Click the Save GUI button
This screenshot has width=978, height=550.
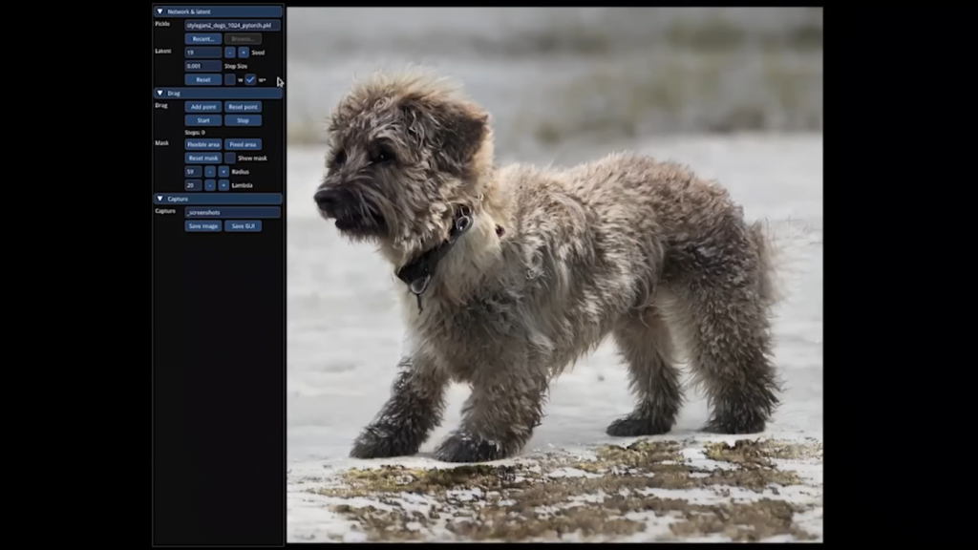click(243, 225)
